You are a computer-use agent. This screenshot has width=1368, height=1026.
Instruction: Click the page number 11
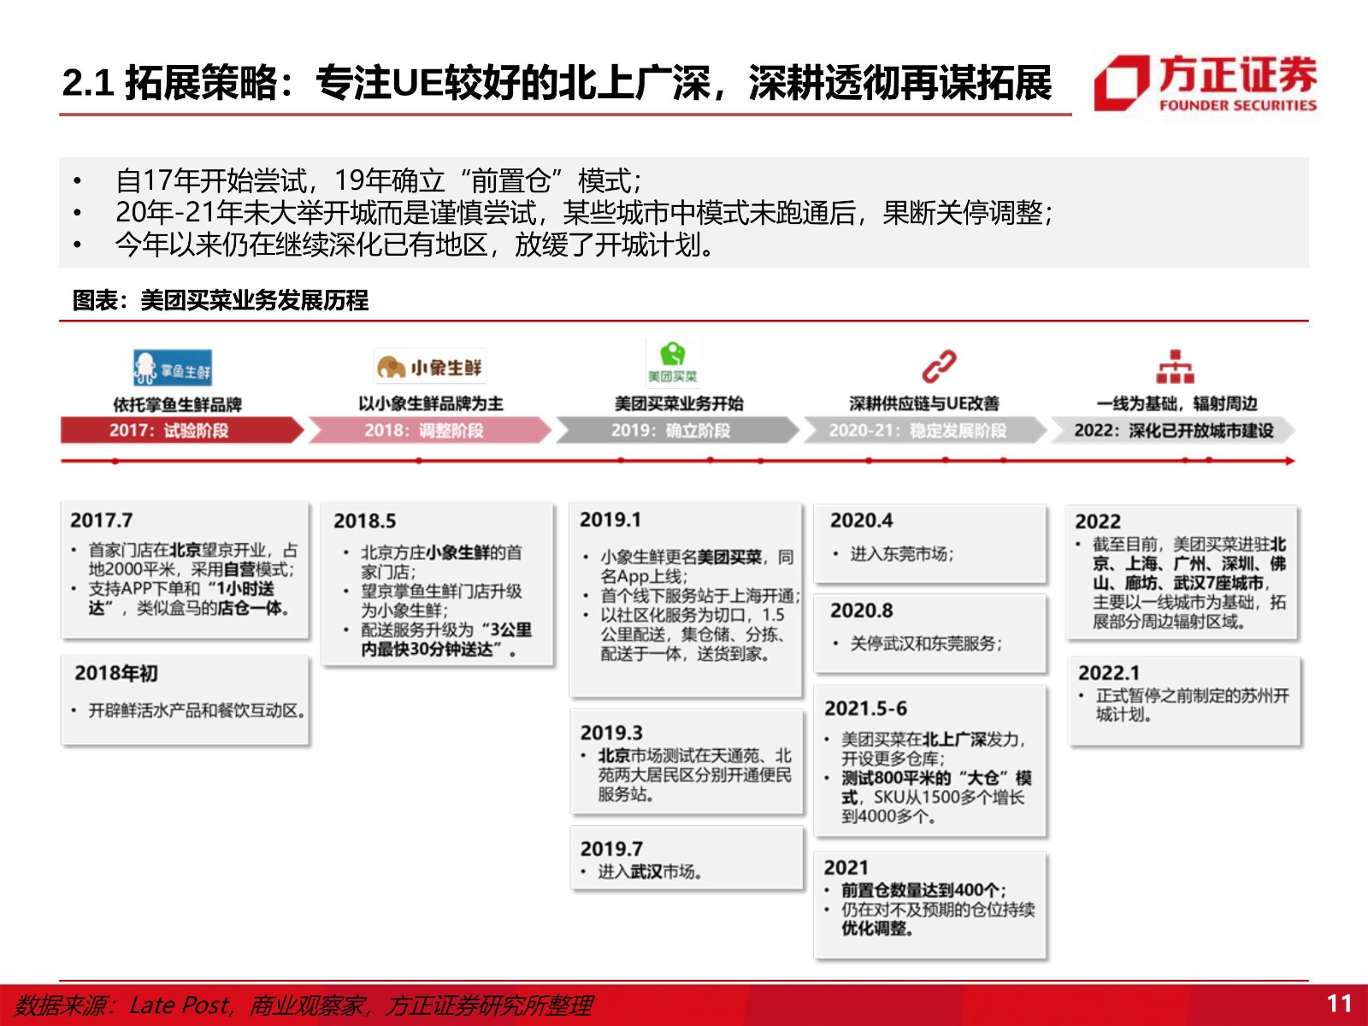click(x=1339, y=1004)
